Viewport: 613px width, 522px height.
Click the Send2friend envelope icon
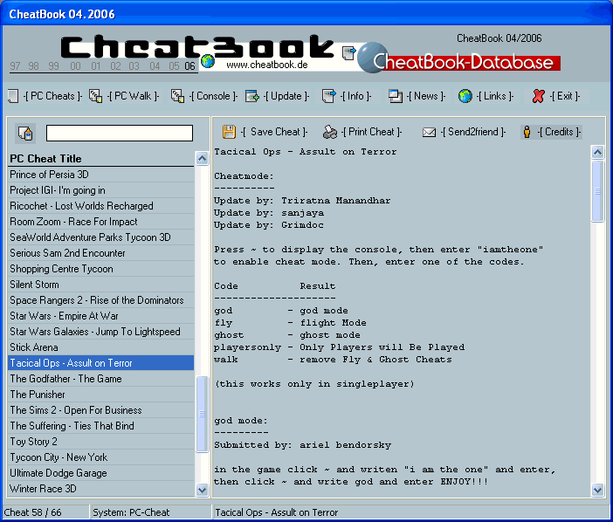click(429, 133)
